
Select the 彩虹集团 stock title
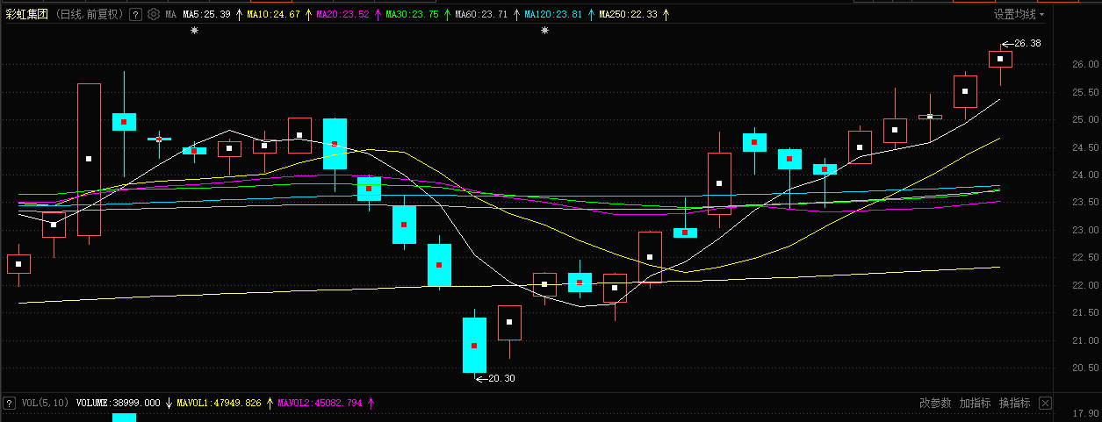[27, 15]
